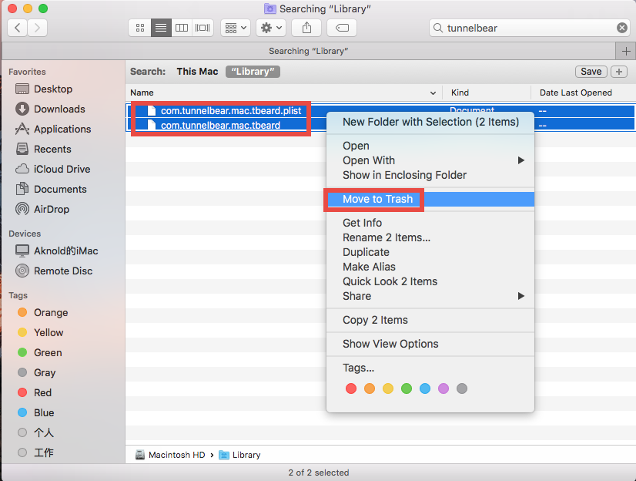Switch to column view in the toolbar
636x481 pixels.
(182, 28)
